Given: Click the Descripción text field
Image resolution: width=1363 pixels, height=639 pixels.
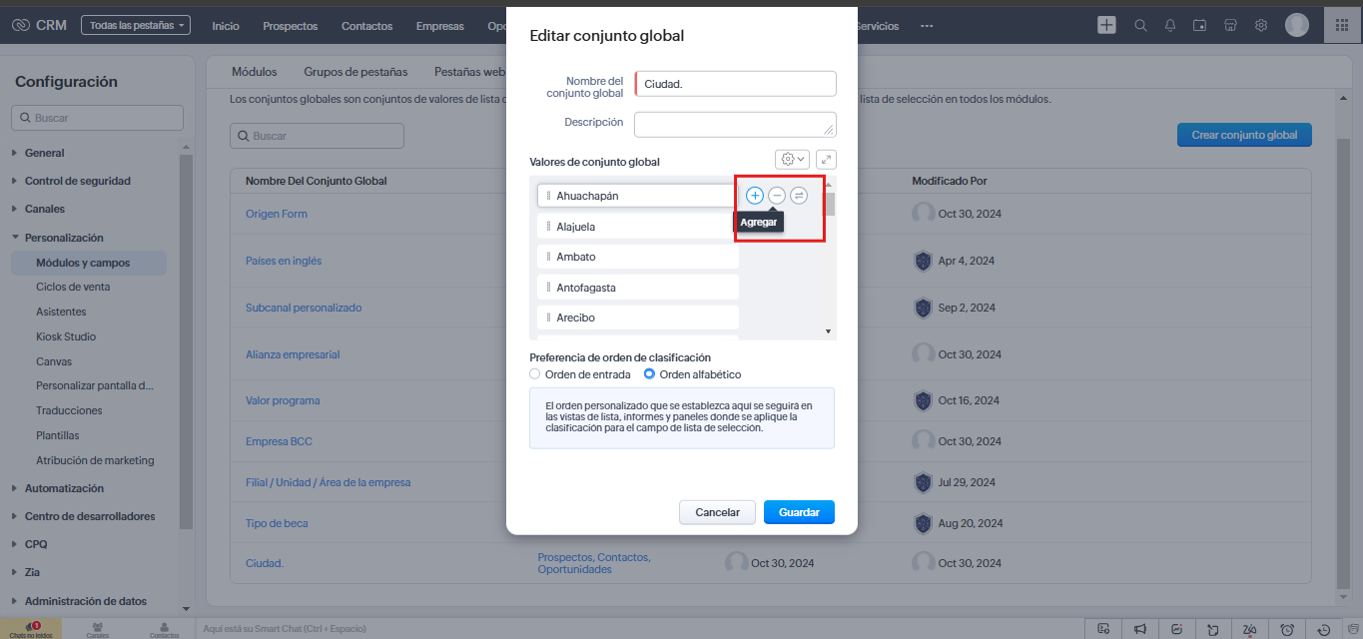Looking at the screenshot, I should pyautogui.click(x=735, y=124).
